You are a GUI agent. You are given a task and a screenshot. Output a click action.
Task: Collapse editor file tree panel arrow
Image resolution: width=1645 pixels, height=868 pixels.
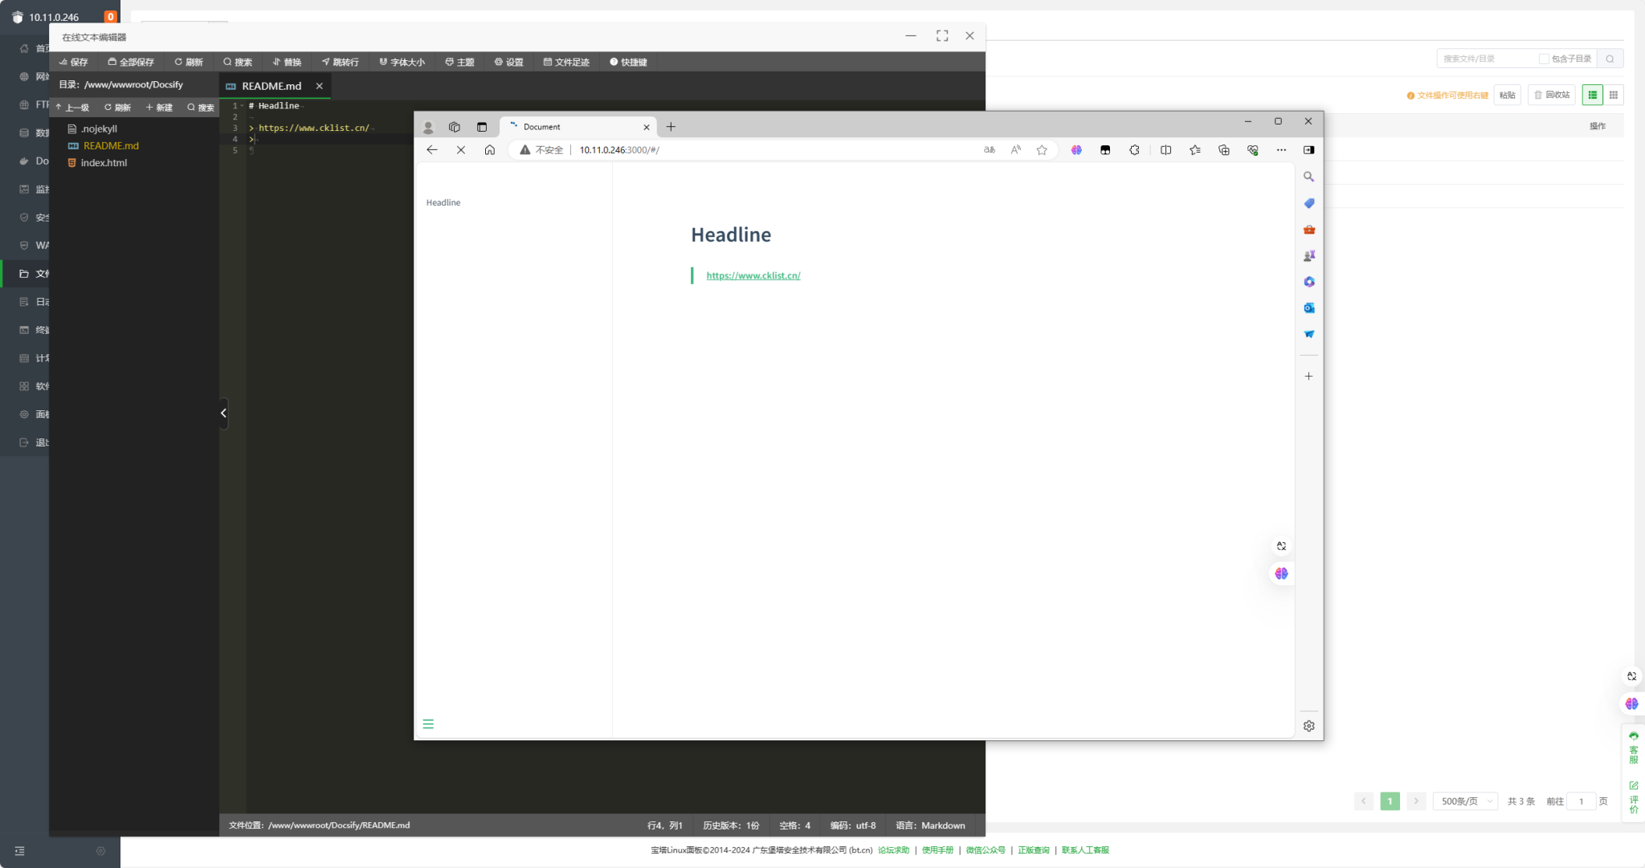223,414
